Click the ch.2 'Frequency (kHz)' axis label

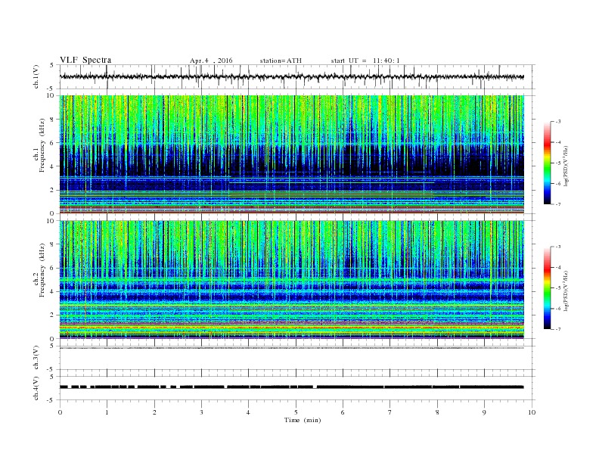click(x=42, y=270)
